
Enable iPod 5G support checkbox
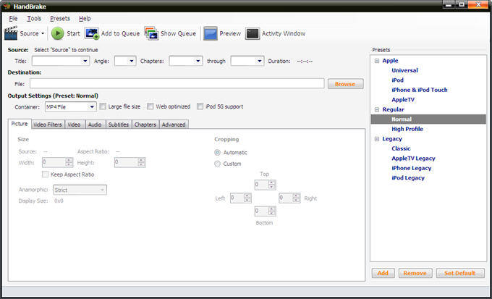[200, 106]
